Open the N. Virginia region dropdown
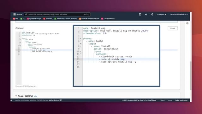The width and height of the screenshot is (202, 114). (162, 15)
